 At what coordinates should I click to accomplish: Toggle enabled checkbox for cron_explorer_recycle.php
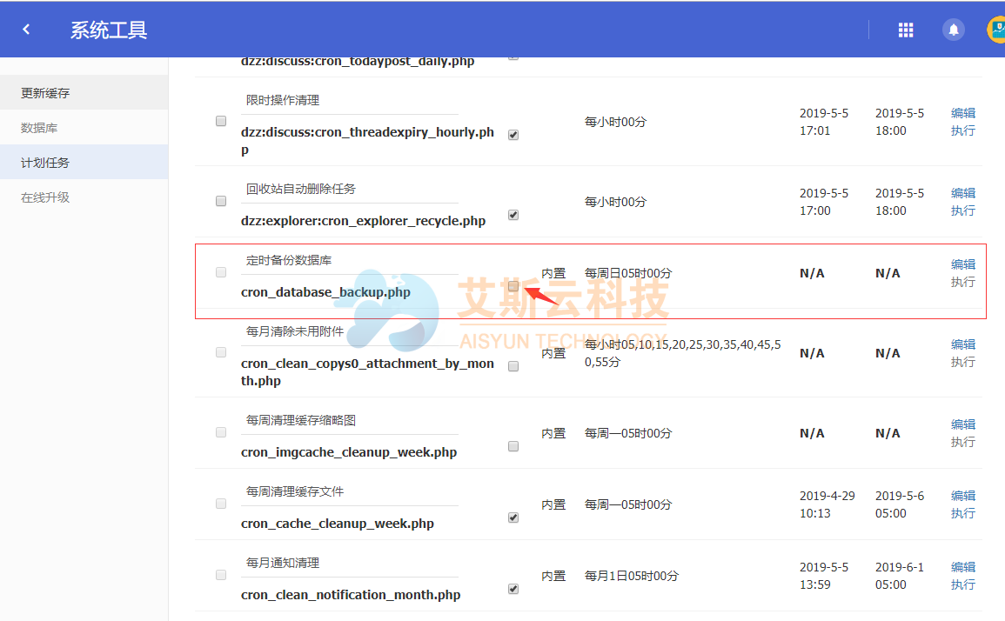513,215
